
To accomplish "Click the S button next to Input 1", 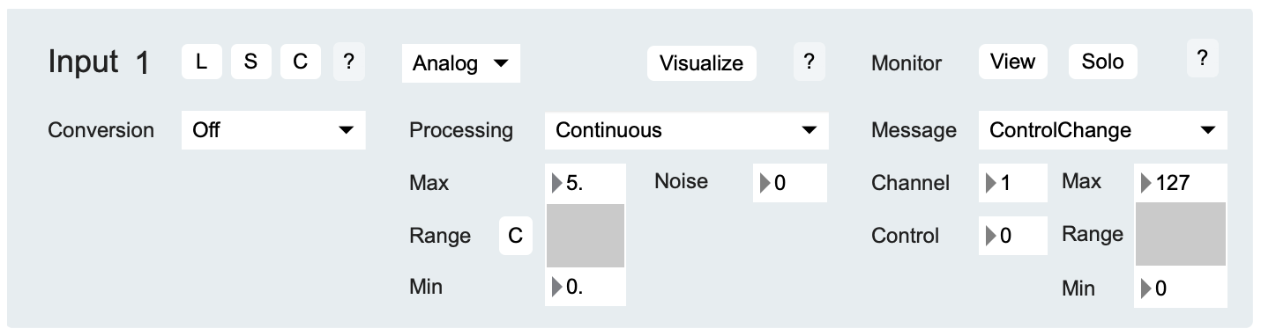I will (251, 62).
